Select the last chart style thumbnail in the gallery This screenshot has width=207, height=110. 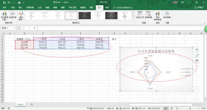(125, 16)
